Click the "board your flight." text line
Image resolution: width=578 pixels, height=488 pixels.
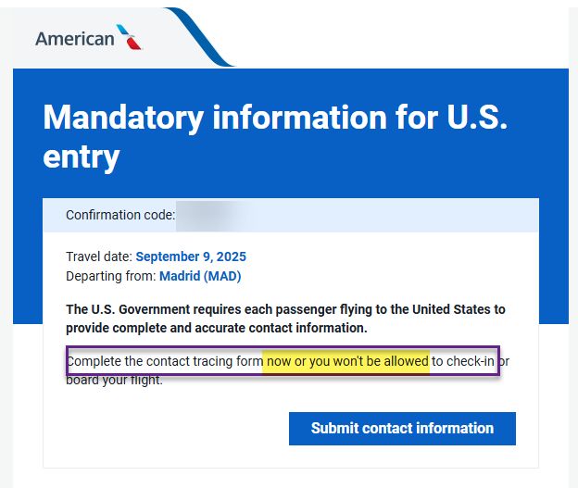coord(114,380)
